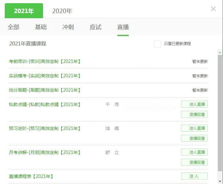This screenshot has width=223, height=184.
Task: Close the course dialog with X icon
Action: [x=213, y=9]
